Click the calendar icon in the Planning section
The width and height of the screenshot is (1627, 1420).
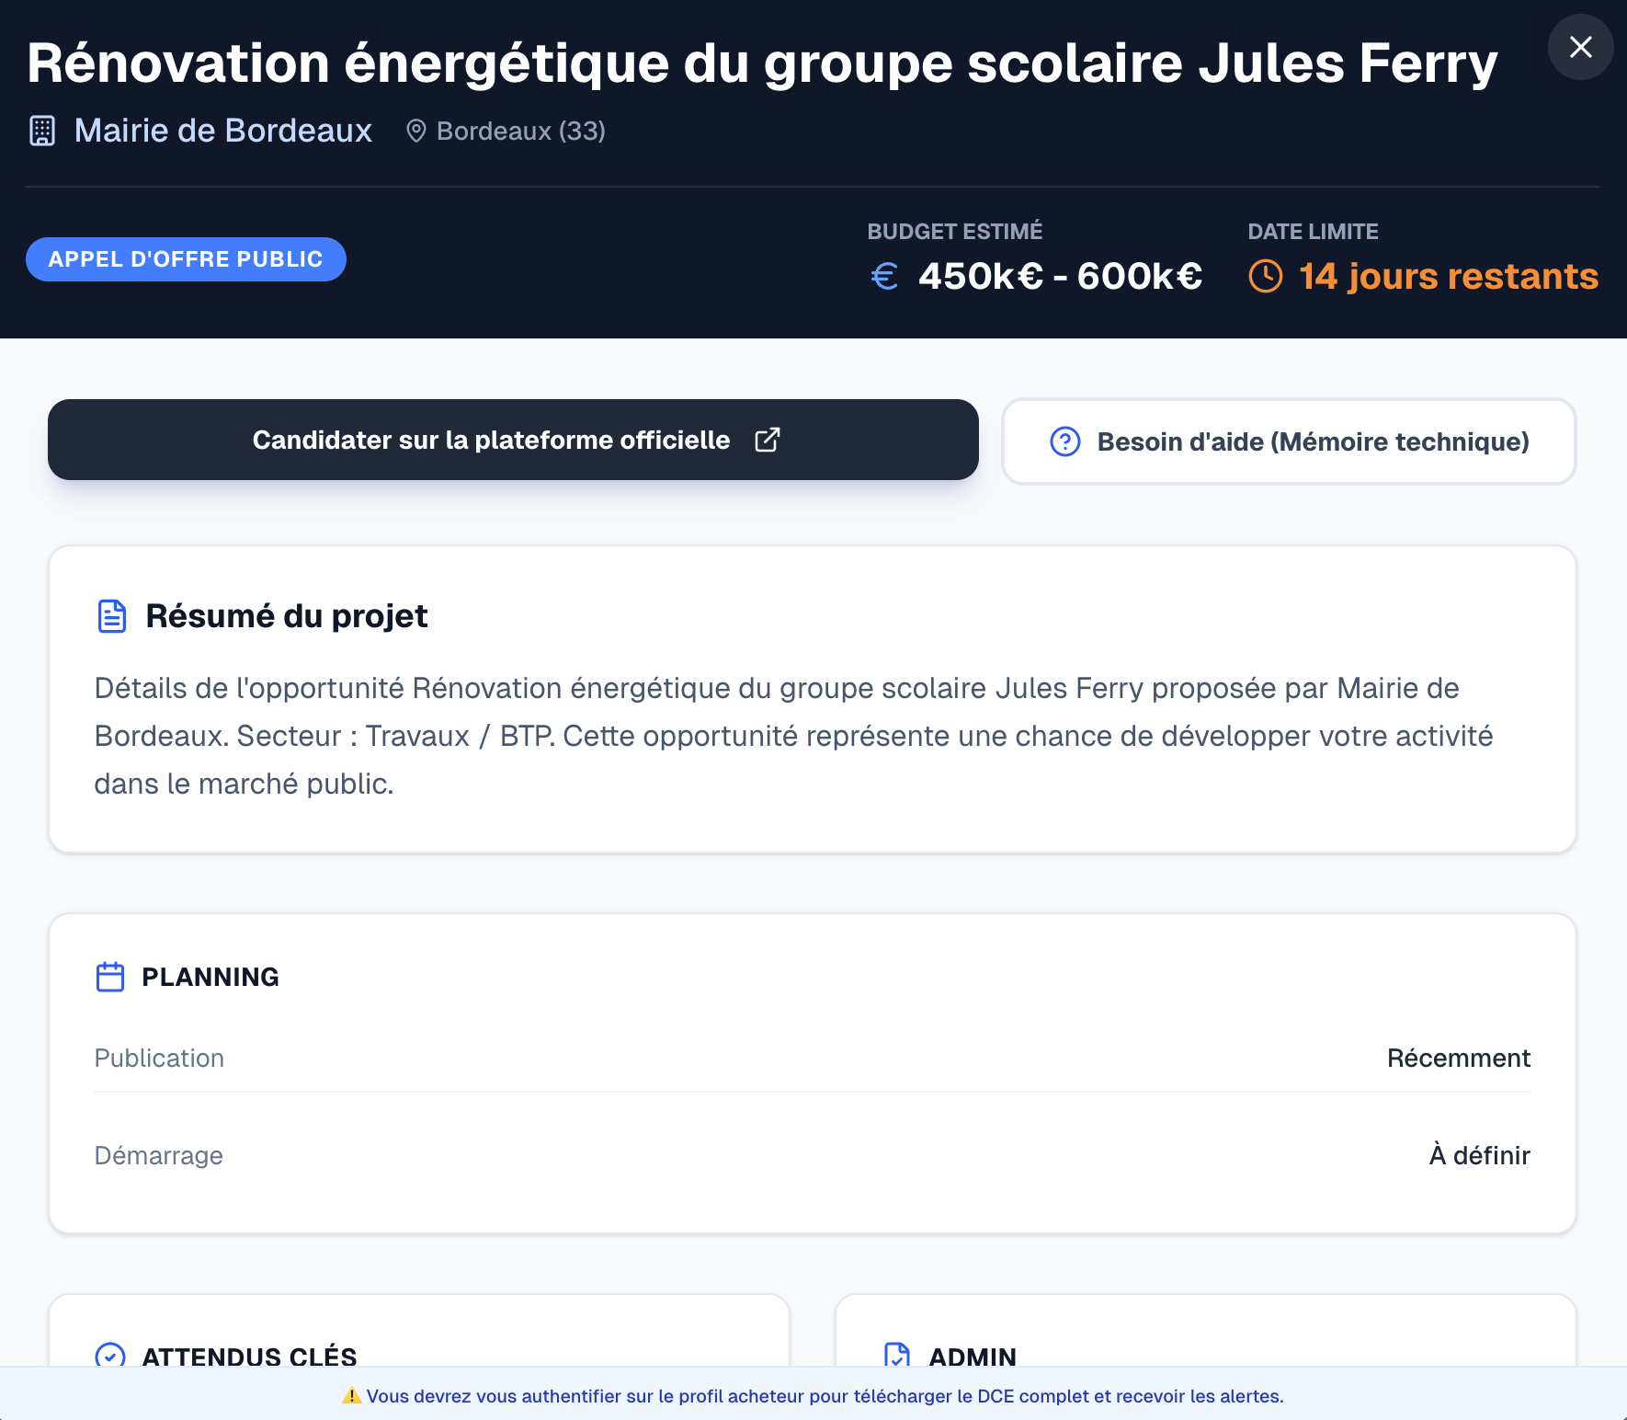point(110,977)
